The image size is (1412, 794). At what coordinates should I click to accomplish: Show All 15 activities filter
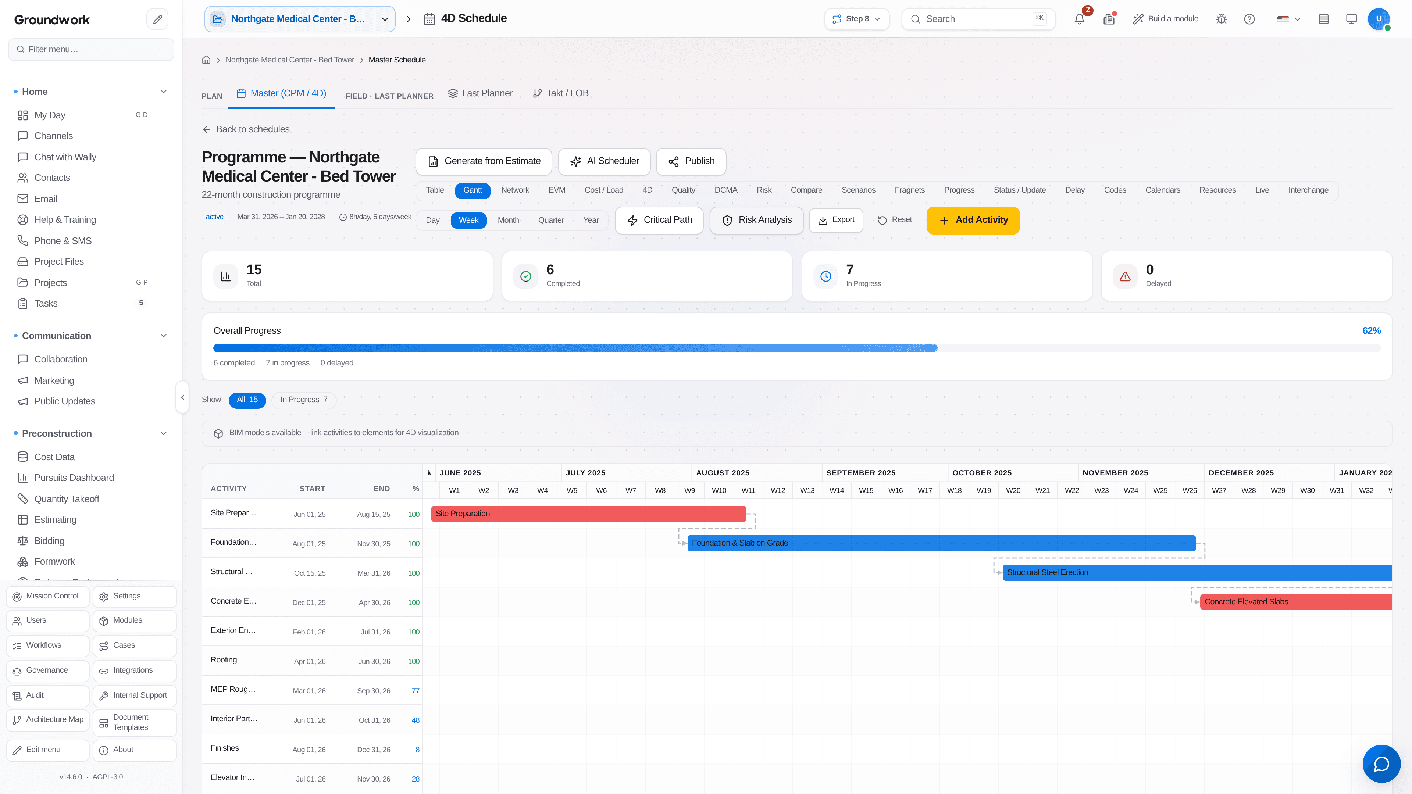(247, 400)
